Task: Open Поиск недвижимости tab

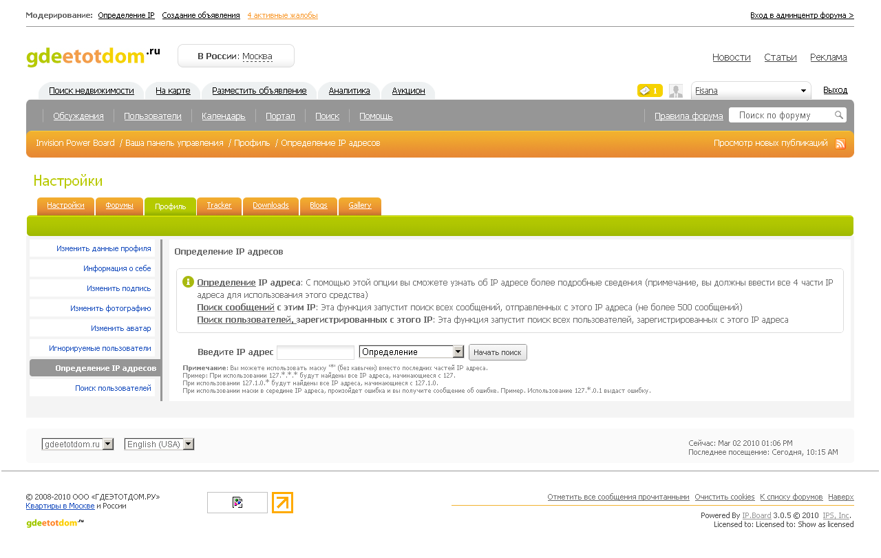Action: click(92, 91)
